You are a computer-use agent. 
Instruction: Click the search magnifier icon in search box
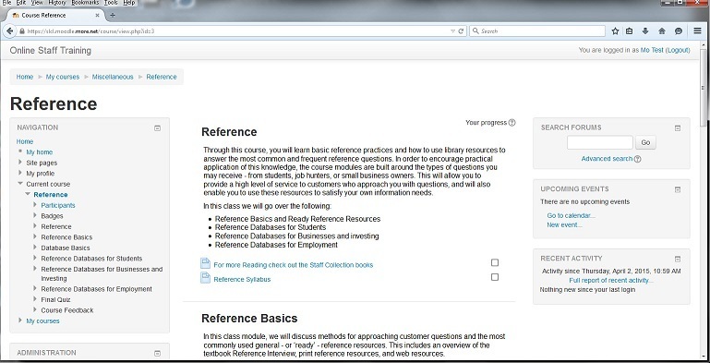pyautogui.click(x=475, y=31)
